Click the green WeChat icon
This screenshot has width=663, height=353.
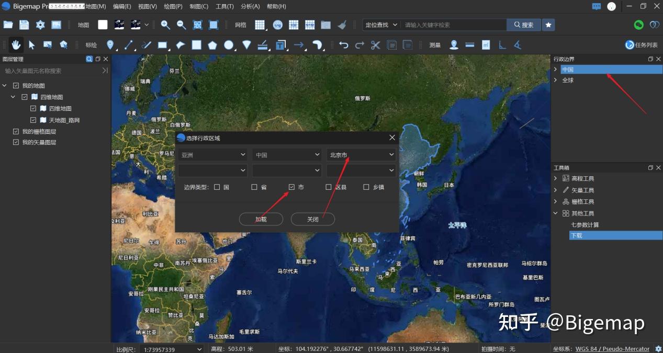tap(638, 25)
